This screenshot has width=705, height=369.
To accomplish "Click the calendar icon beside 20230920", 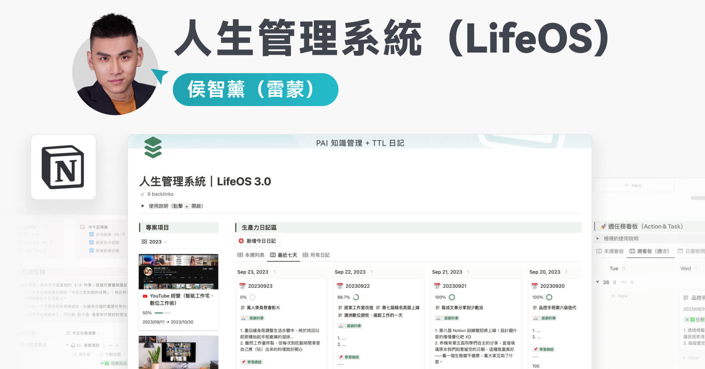I will 535,286.
